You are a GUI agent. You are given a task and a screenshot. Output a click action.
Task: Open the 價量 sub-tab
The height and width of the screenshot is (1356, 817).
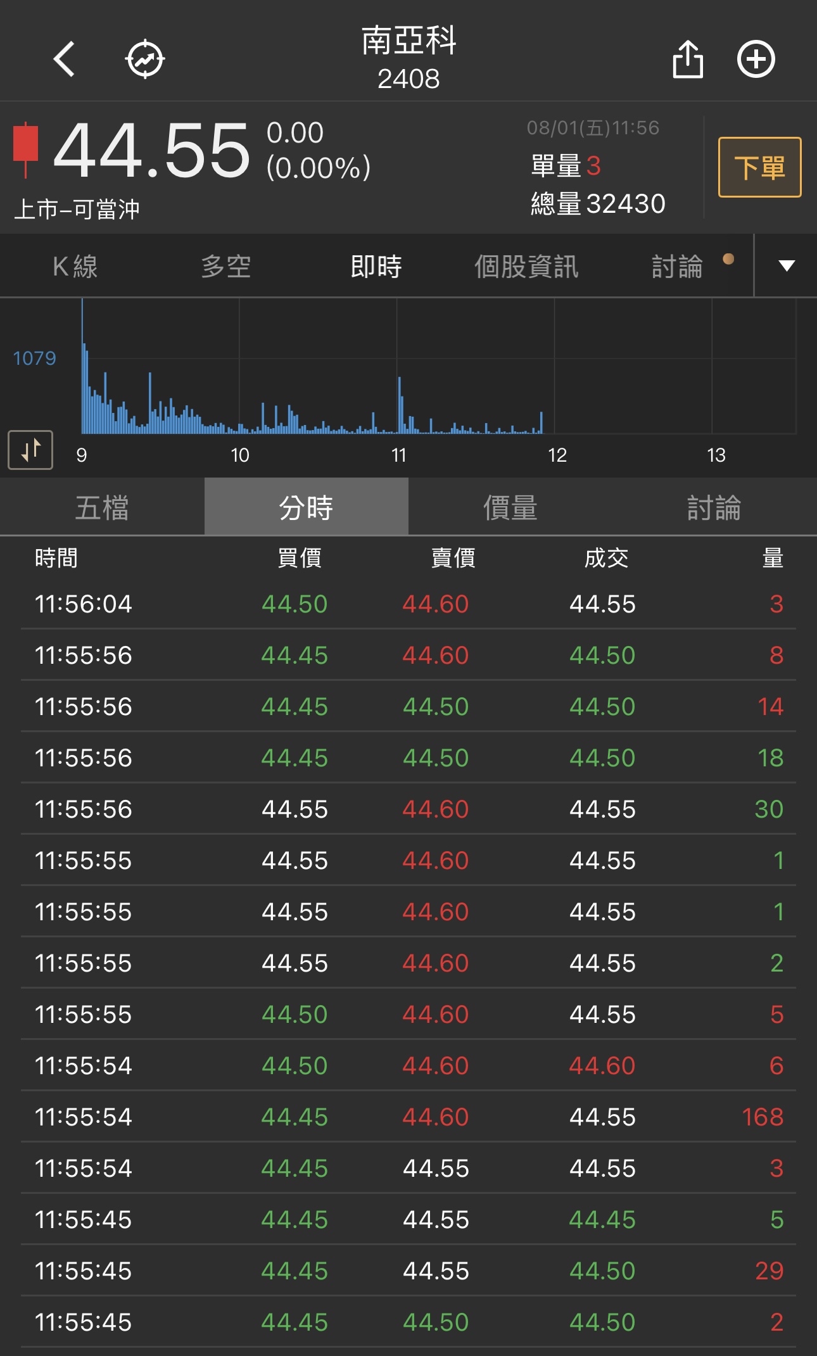pyautogui.click(x=510, y=507)
